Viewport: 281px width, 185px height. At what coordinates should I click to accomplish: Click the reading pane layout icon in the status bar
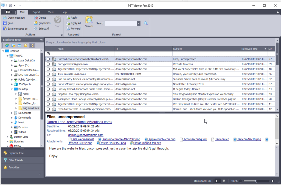[217, 181]
